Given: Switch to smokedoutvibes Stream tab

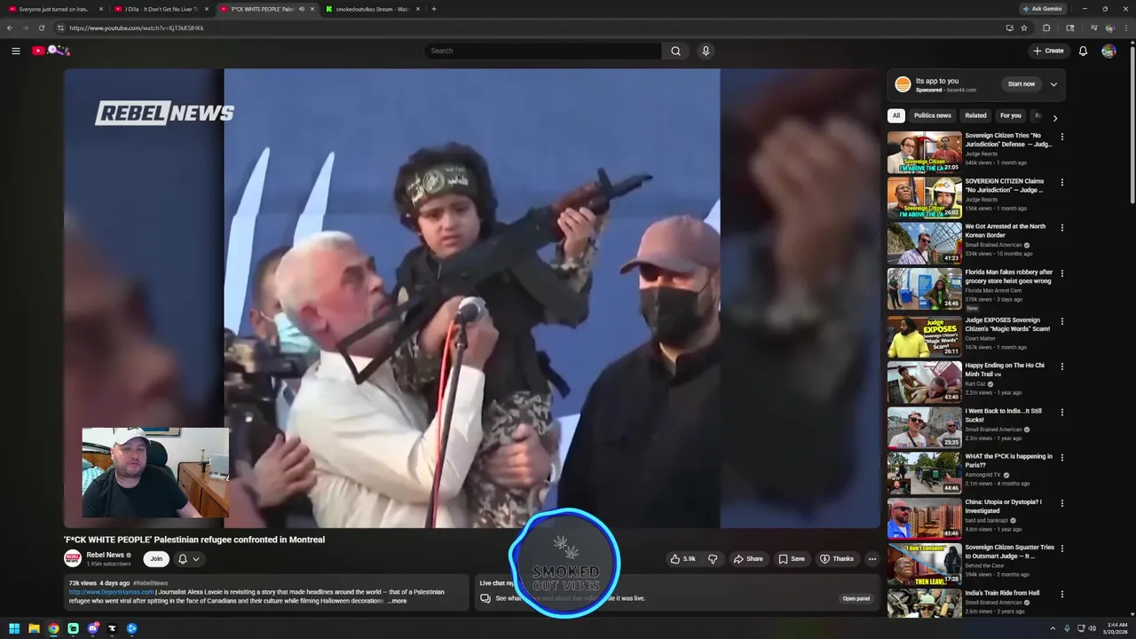Looking at the screenshot, I should [373, 9].
